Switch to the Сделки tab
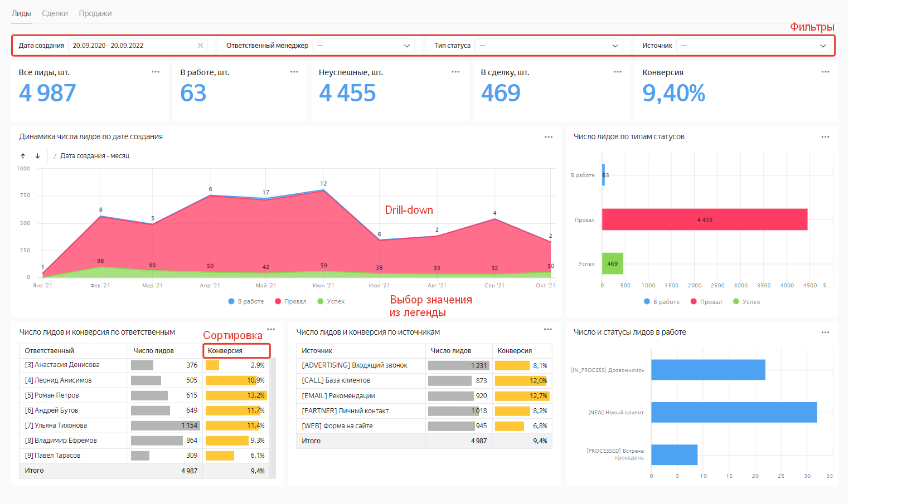This screenshot has width=897, height=504. (x=55, y=13)
